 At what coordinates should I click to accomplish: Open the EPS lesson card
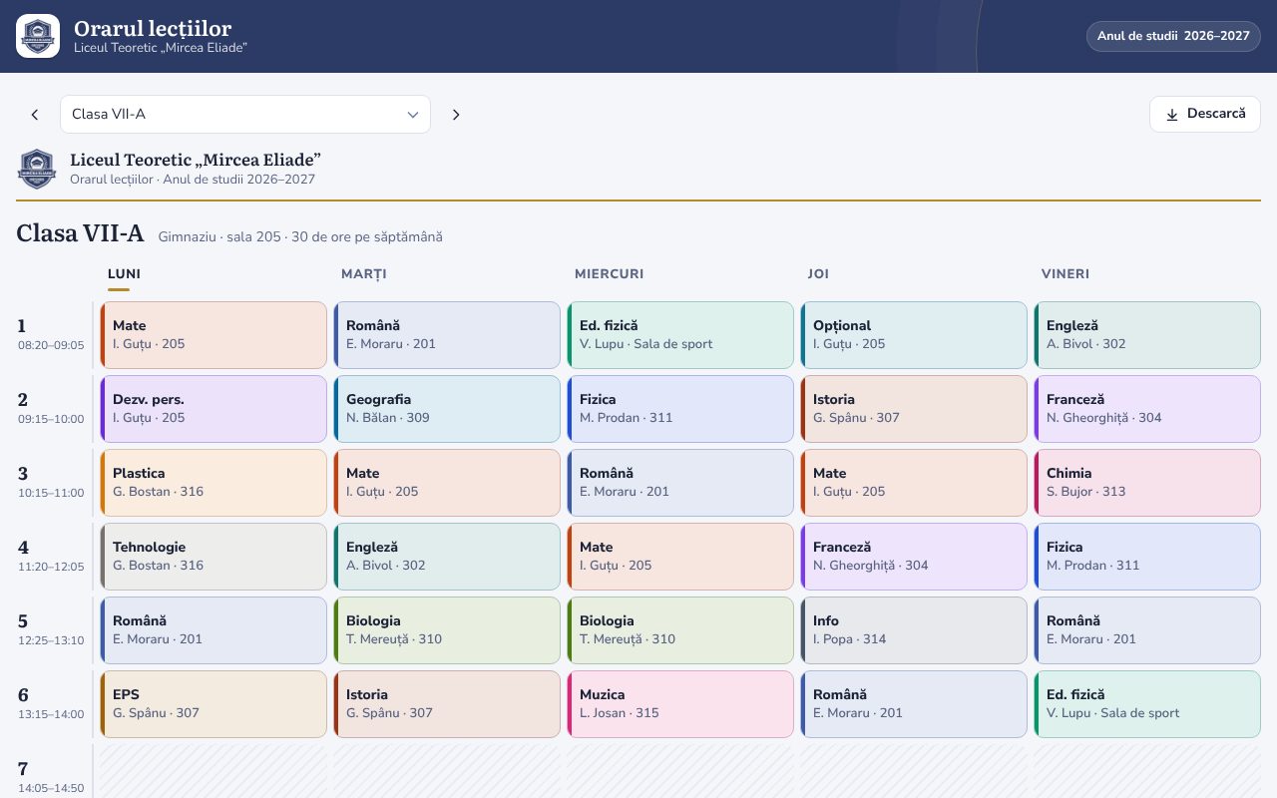tap(213, 704)
